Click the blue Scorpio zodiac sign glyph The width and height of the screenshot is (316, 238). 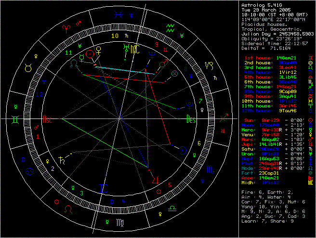[211, 169]
